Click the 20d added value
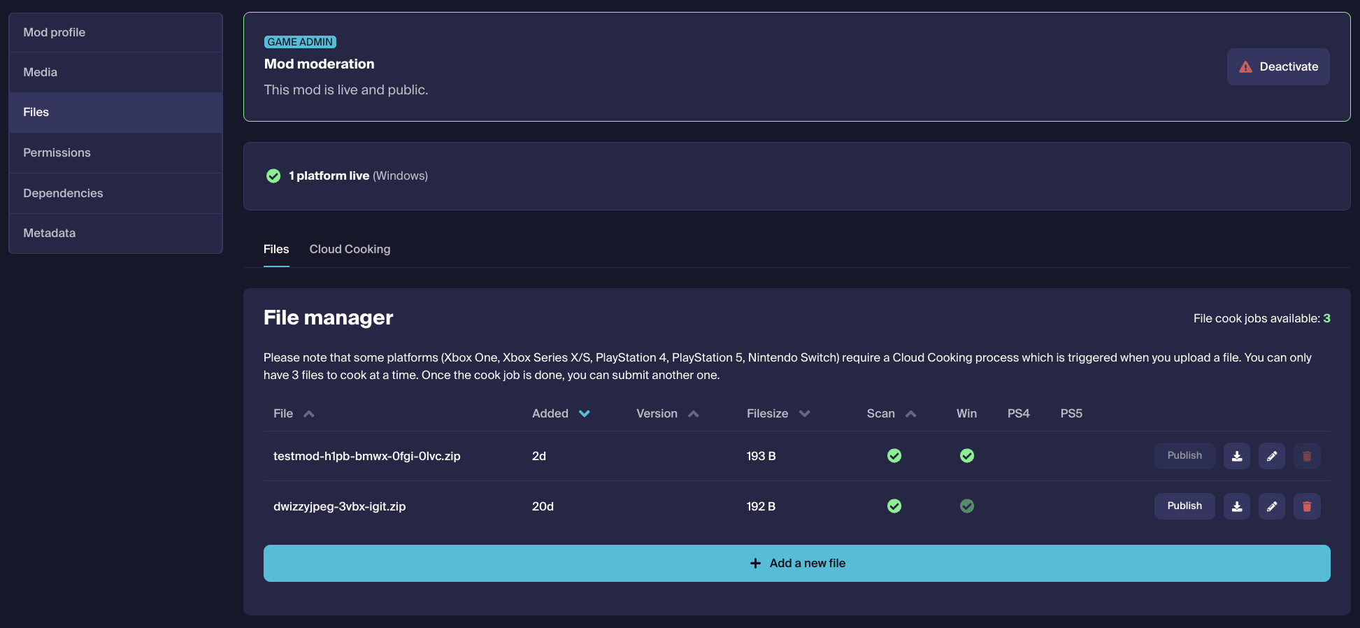This screenshot has height=628, width=1360. click(543, 506)
